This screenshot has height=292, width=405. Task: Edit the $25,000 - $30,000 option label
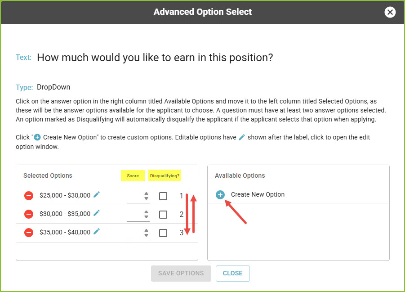[97, 194]
